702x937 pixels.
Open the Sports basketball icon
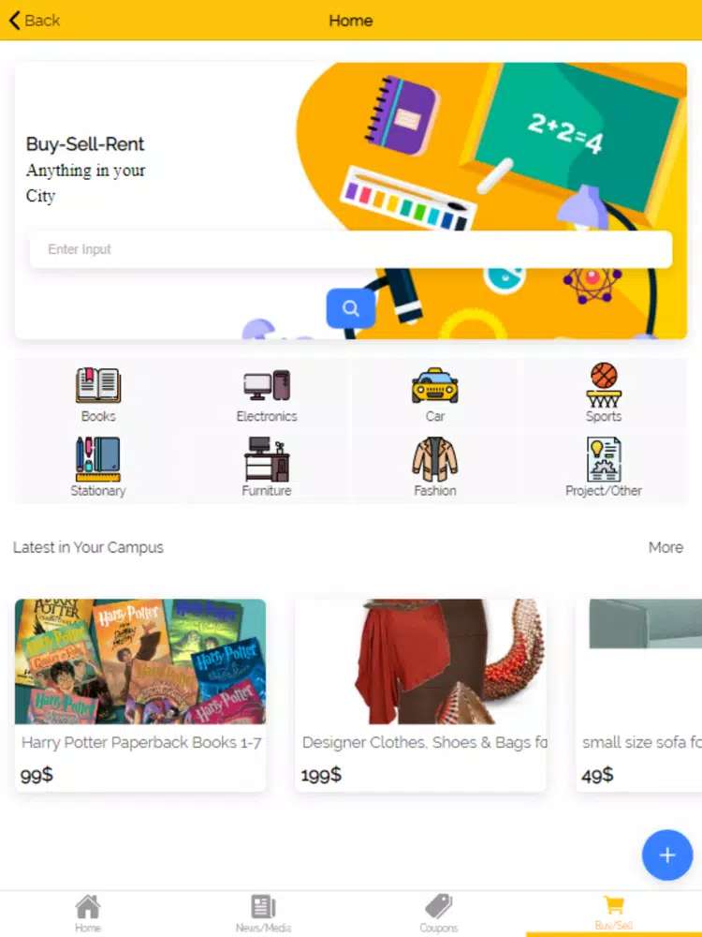pyautogui.click(x=604, y=385)
